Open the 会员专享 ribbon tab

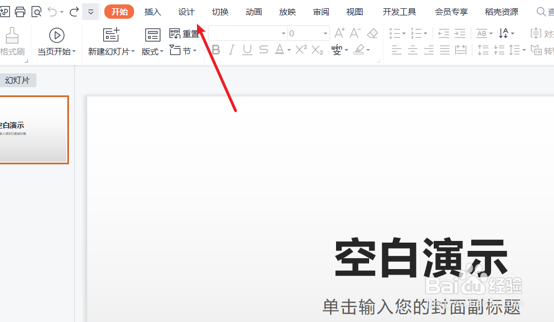pos(451,12)
